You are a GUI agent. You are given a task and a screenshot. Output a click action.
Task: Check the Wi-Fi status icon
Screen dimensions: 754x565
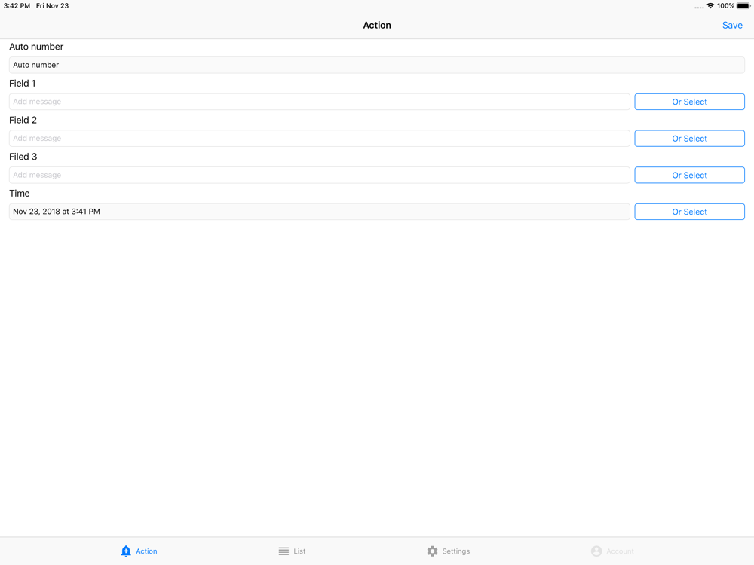point(710,6)
